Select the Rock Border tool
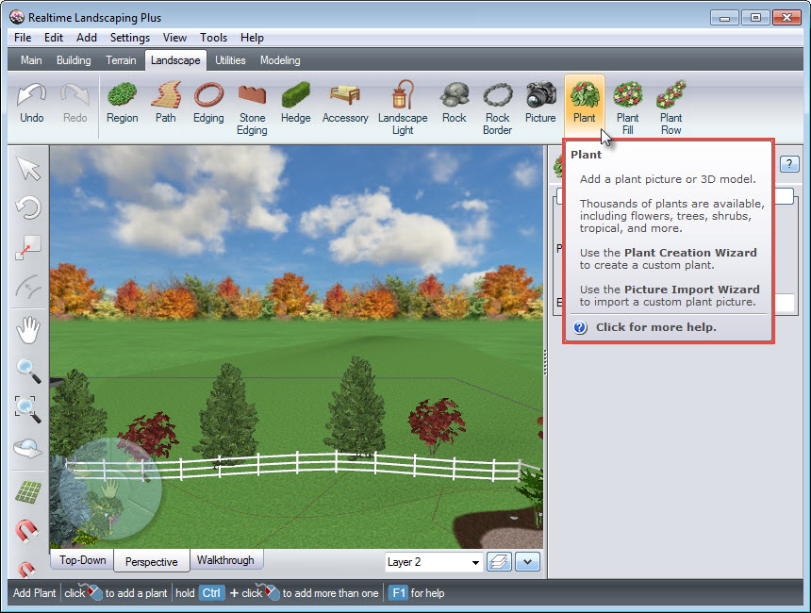 click(x=497, y=108)
